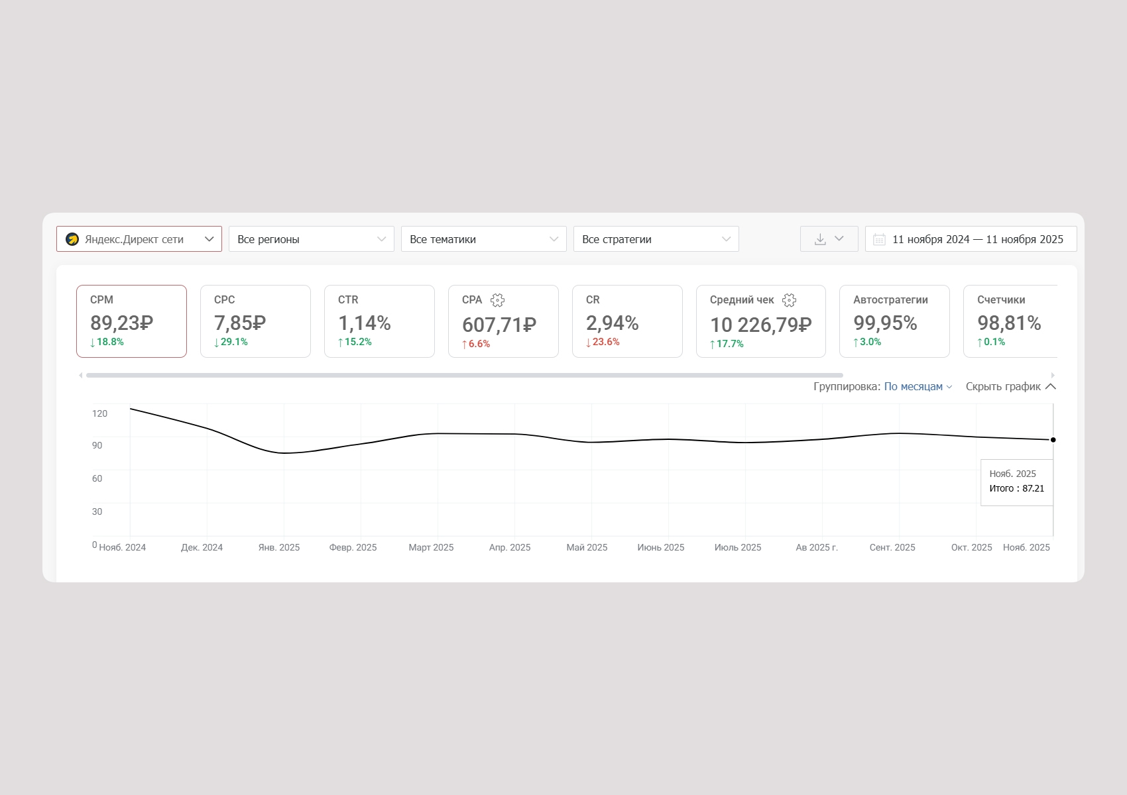Collapse chart using the up chevron
Viewport: 1127px width, 795px height.
pos(1051,386)
